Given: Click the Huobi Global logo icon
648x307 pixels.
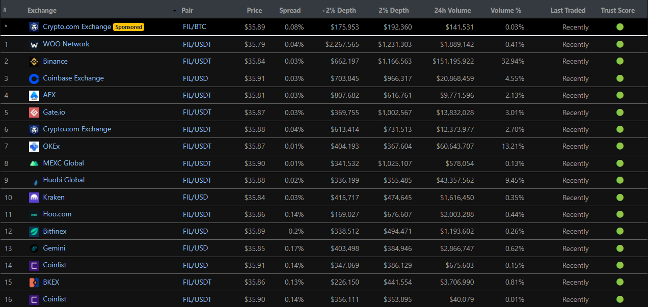Looking at the screenshot, I should click(x=34, y=181).
